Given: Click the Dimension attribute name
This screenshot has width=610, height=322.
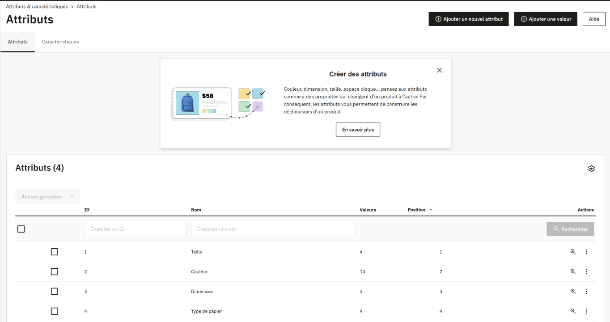Looking at the screenshot, I should [202, 291].
